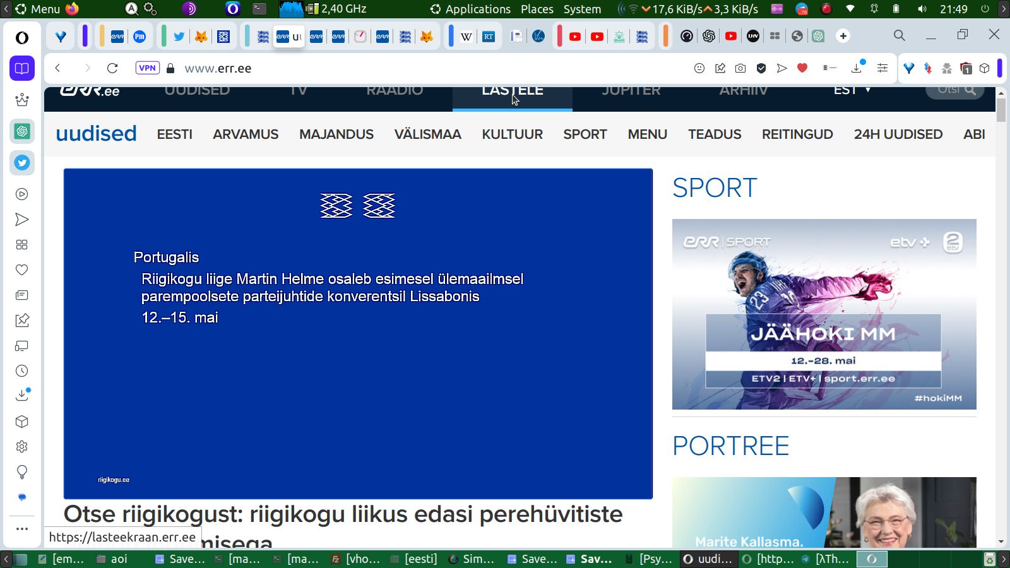This screenshot has height=568, width=1010.
Task: Open ChatGPT from the Opera sidebar
Action: tap(22, 131)
